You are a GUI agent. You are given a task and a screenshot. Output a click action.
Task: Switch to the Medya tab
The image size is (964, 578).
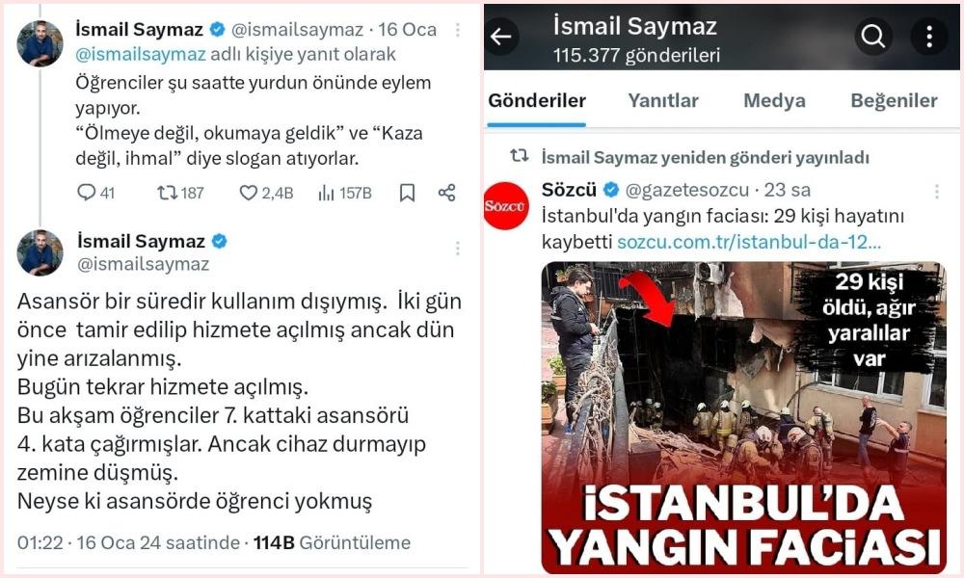click(x=774, y=100)
